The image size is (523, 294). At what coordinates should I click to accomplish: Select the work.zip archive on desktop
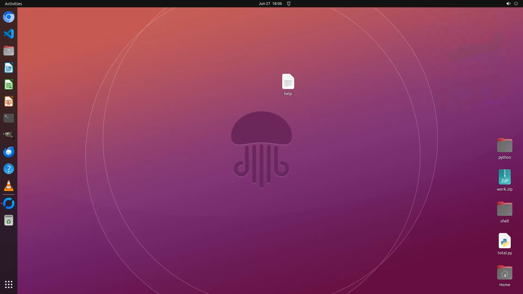pyautogui.click(x=504, y=177)
